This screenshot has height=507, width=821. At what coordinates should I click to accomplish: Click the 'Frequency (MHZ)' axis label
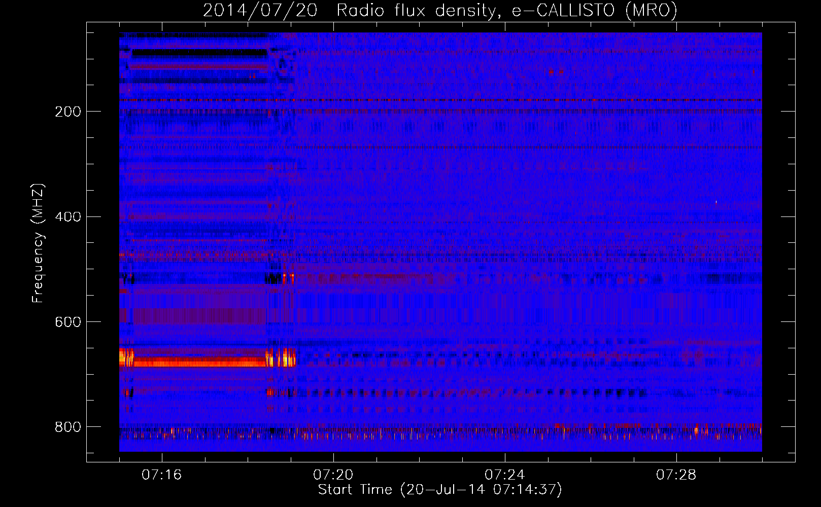[x=38, y=243]
